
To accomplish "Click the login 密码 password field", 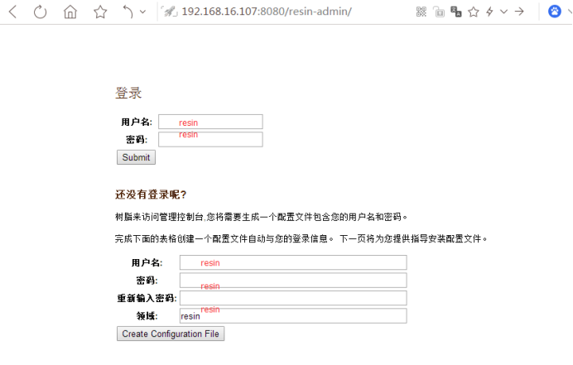I will (210, 139).
